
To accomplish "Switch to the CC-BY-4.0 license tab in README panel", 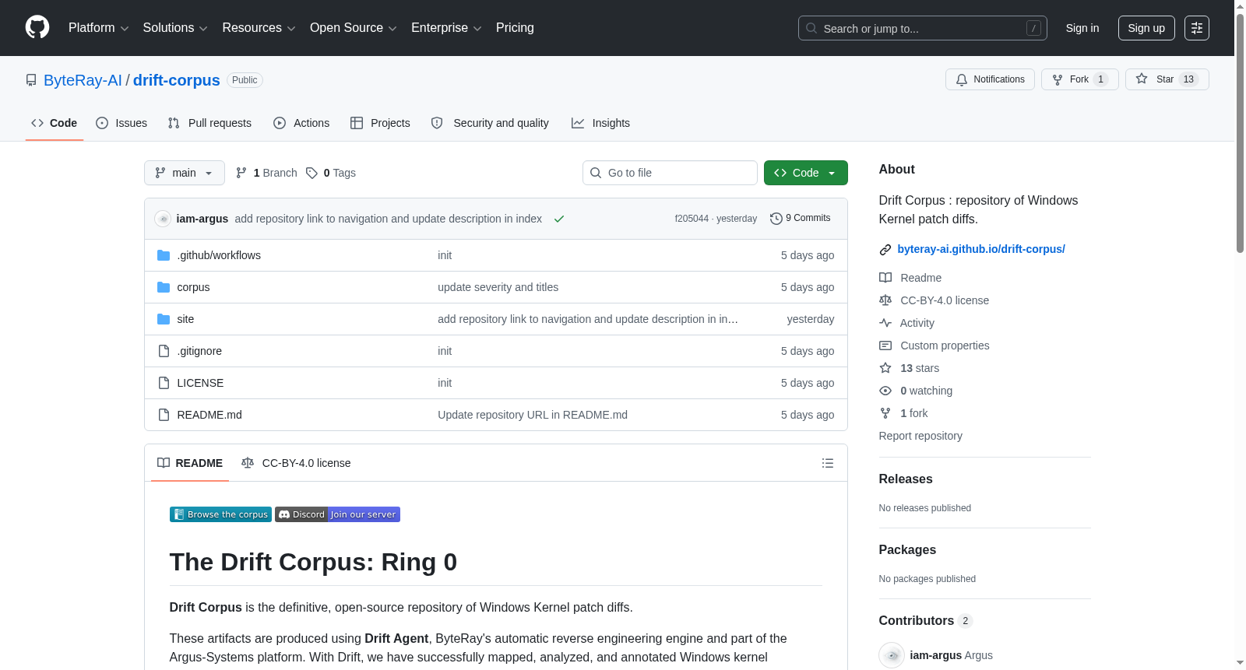I will pos(296,463).
